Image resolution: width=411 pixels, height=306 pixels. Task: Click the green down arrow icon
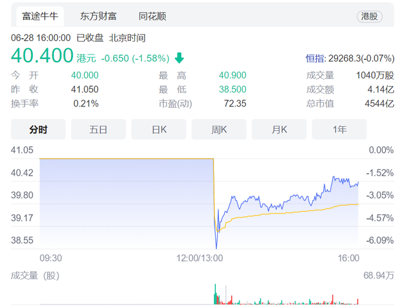pos(179,58)
